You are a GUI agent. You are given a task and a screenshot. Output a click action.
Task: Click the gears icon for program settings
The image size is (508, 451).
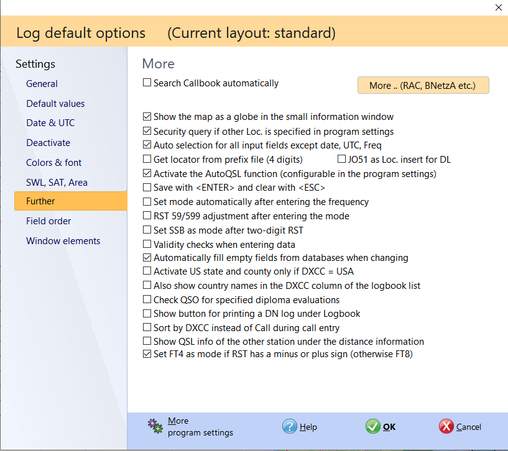click(155, 426)
